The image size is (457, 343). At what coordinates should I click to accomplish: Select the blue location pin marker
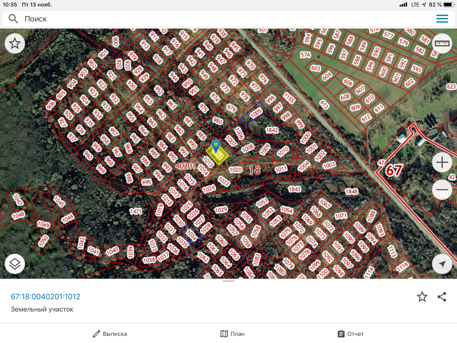216,147
